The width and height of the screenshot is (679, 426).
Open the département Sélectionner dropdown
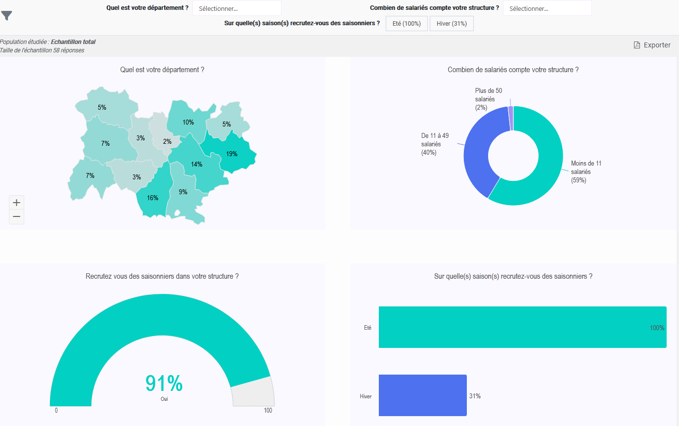237,8
